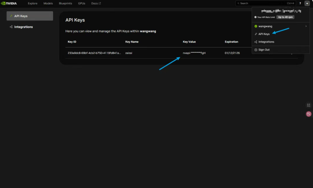The height and width of the screenshot is (188, 313).
Task: Select GPUs in the top navigation
Action: pyautogui.click(x=82, y=3)
